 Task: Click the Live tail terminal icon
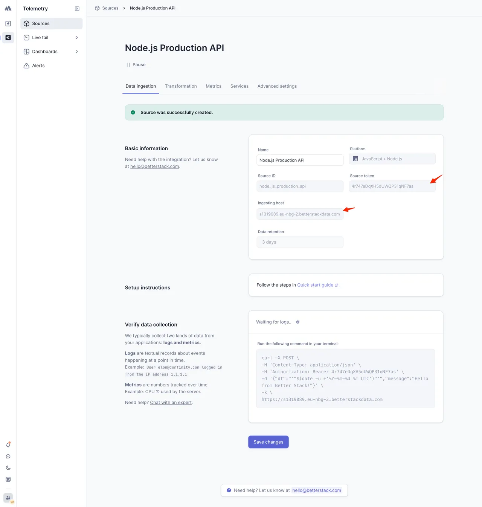[26, 38]
